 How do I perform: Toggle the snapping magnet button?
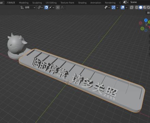click(46, 8)
